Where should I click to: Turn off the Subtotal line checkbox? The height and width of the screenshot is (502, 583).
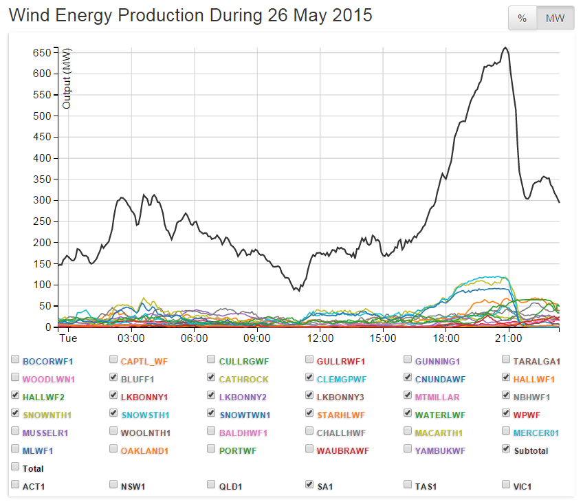pyautogui.click(x=507, y=450)
